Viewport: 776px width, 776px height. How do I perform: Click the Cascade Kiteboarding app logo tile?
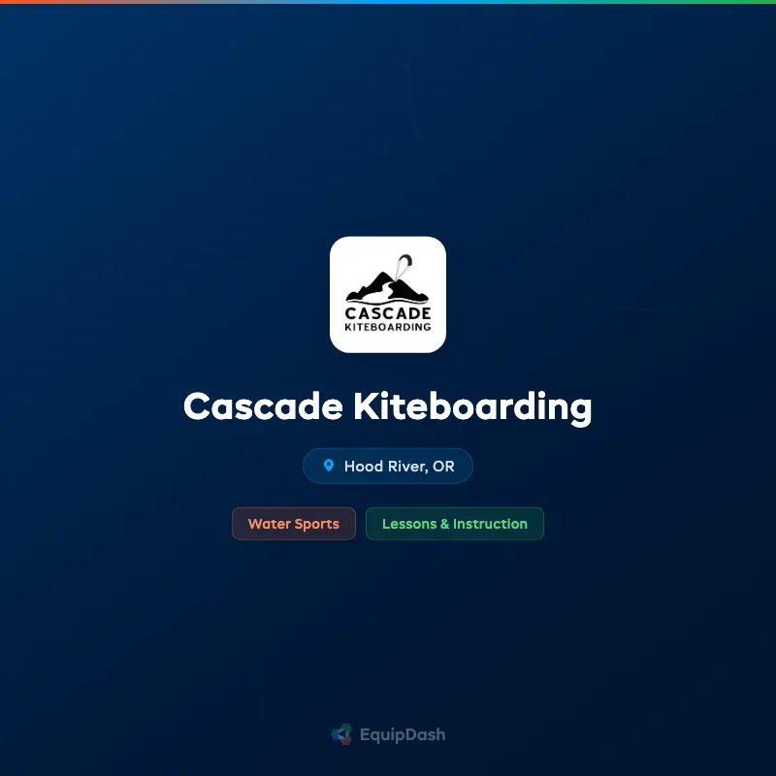tap(388, 292)
